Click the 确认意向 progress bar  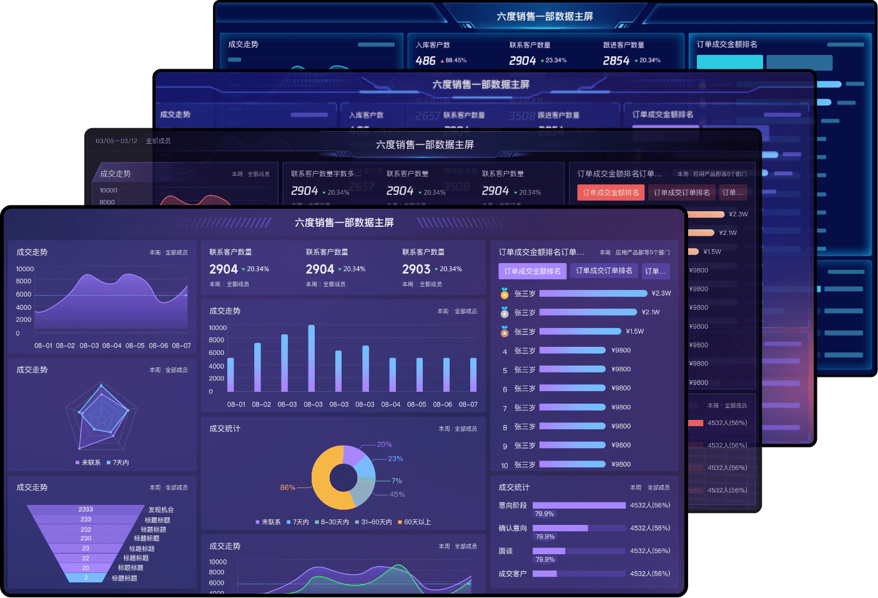coord(579,528)
